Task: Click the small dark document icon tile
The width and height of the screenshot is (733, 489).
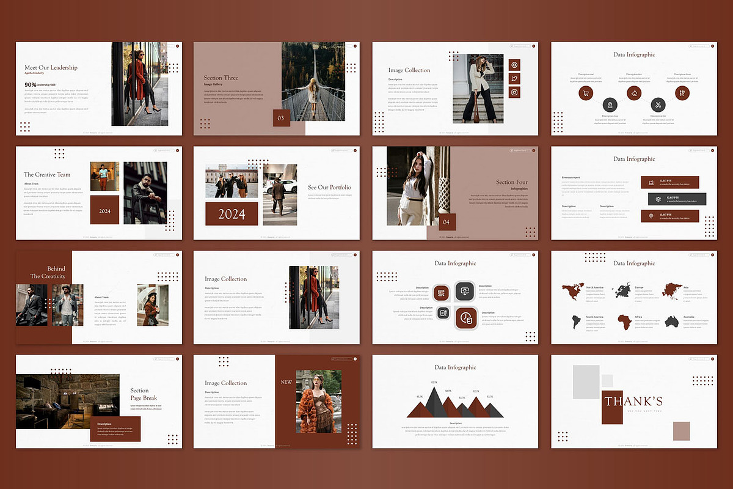Action: coord(443,313)
